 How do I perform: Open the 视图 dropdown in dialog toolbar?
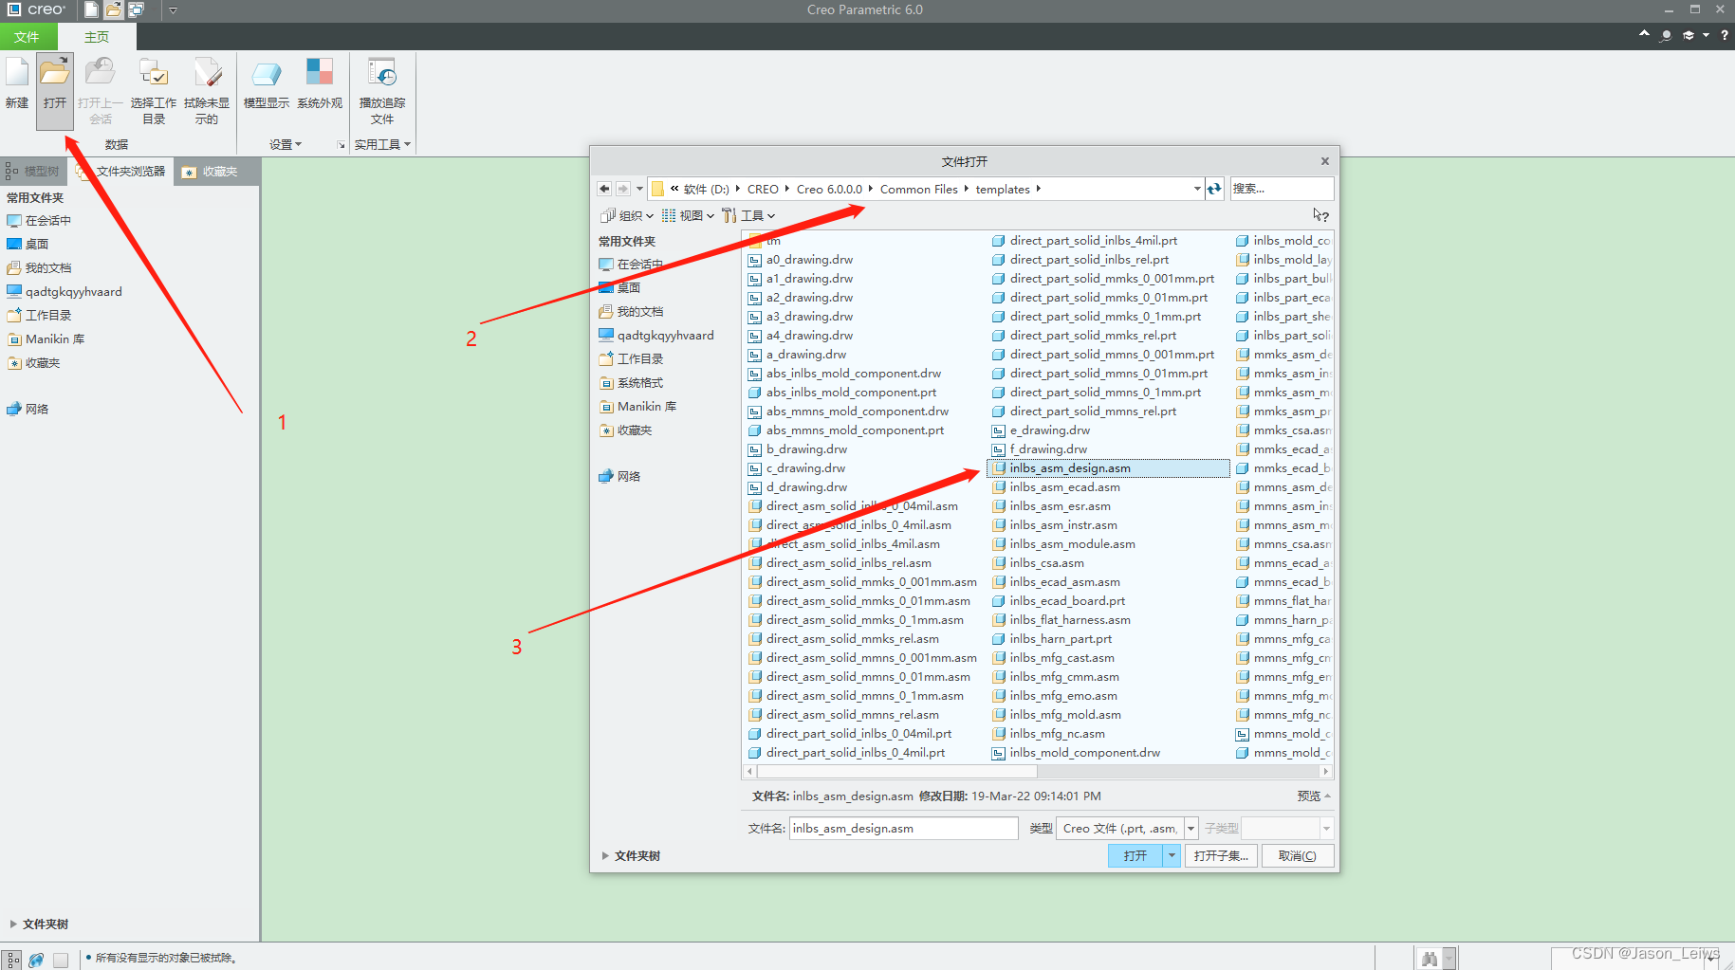pos(688,215)
